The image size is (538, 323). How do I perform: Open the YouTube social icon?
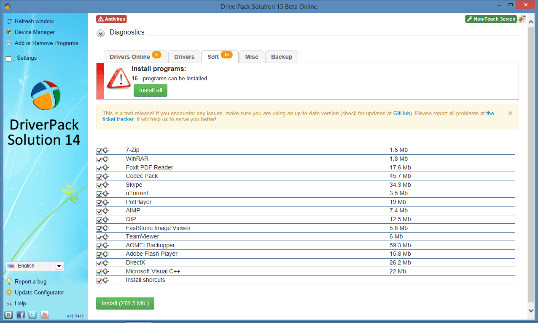pos(45,315)
